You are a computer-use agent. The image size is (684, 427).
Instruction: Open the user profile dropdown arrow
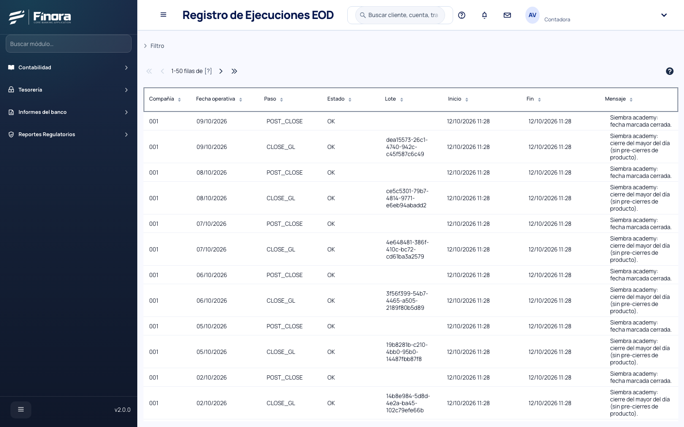tap(664, 15)
